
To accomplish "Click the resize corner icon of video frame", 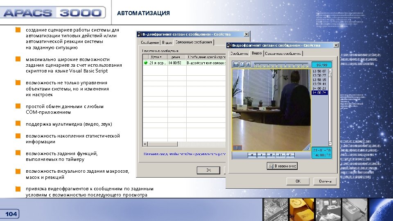I will coord(307,148).
